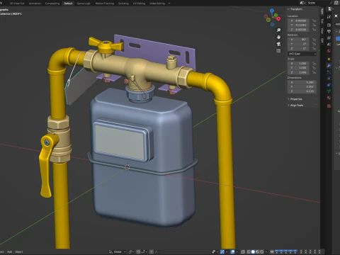Viewport: 340px width, 255px height.
Task: Switch to the Motion Tracking workspace tab
Action: pyautogui.click(x=105, y=4)
